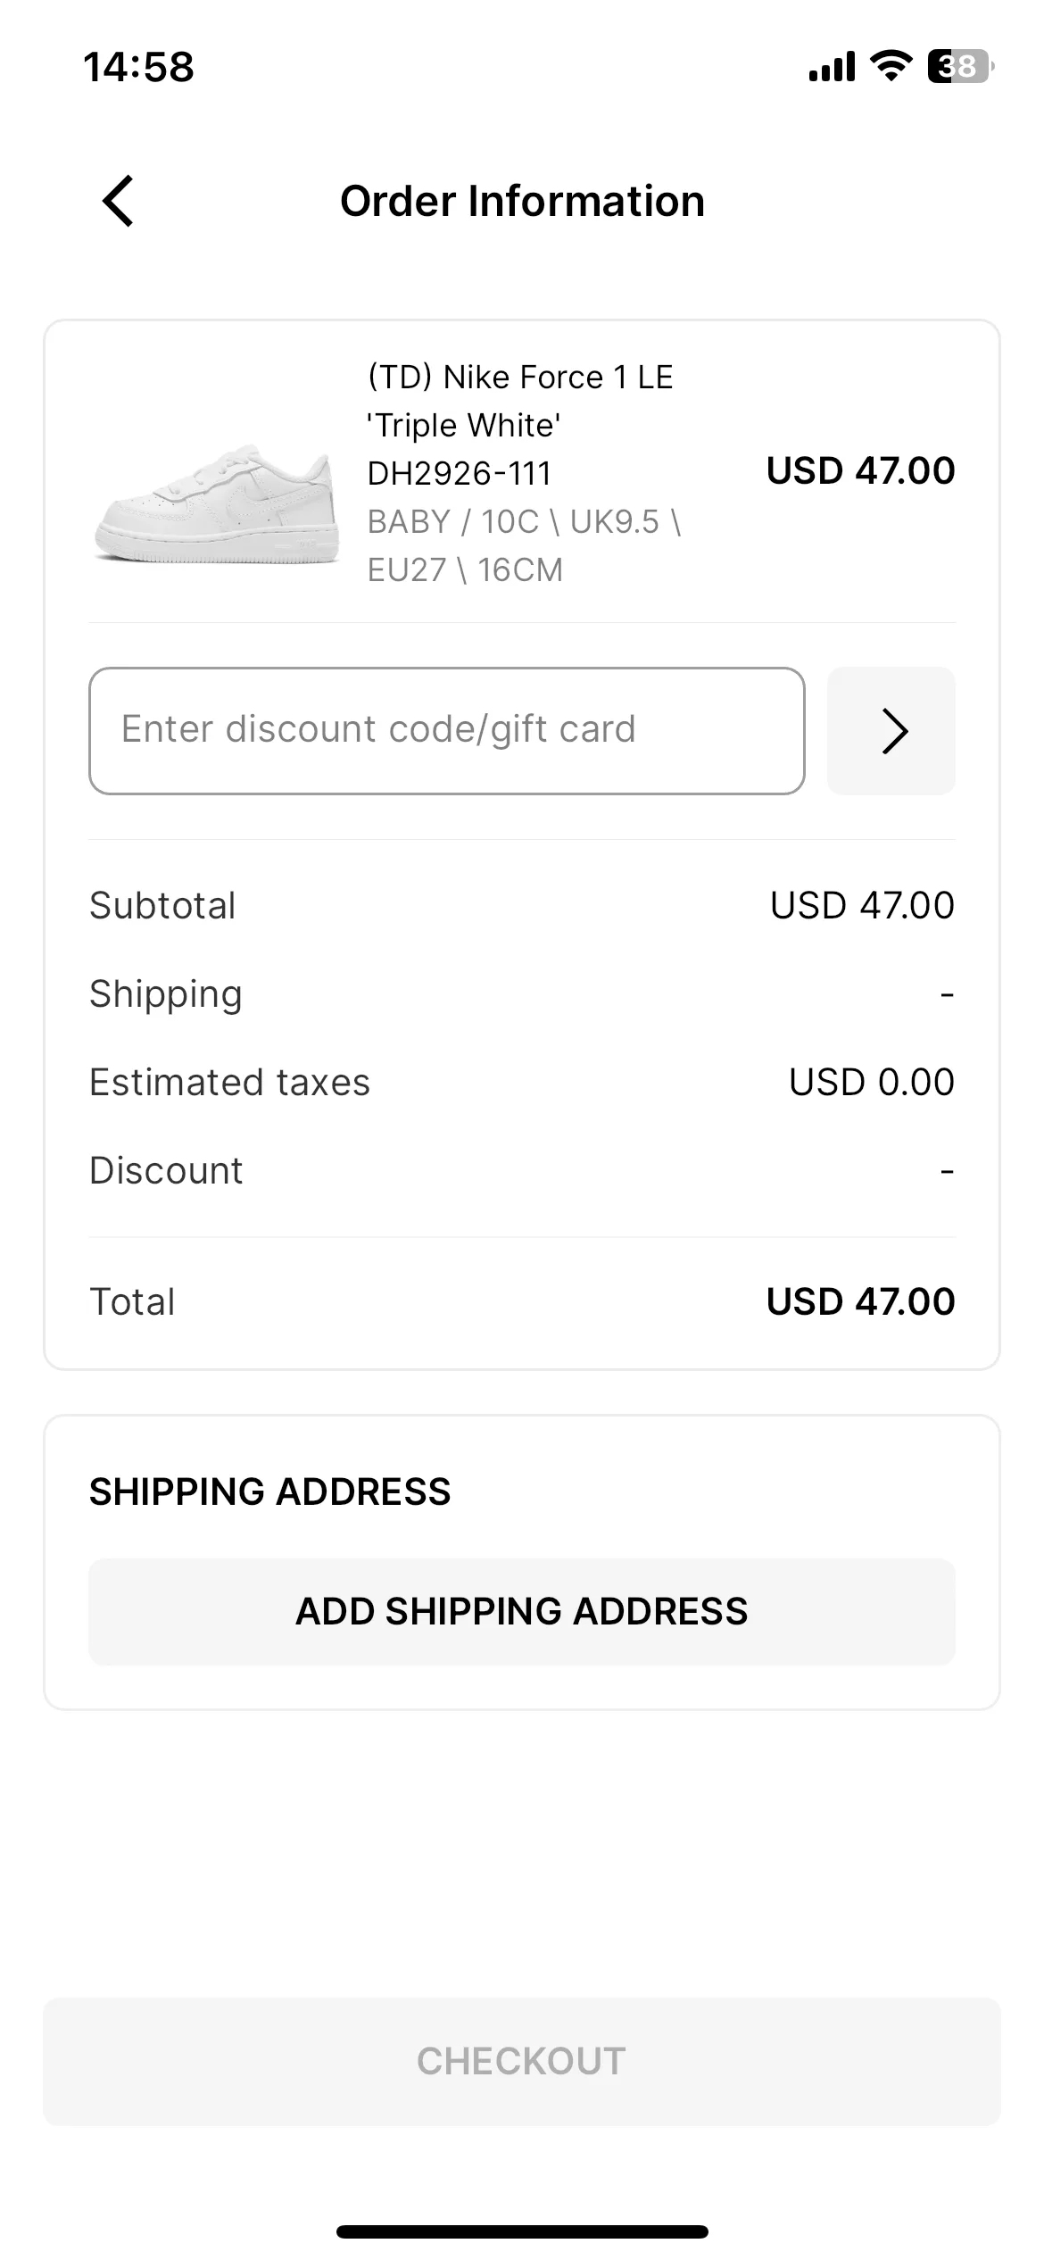Tap the battery indicator in status bar
The image size is (1044, 2260).
point(960,66)
